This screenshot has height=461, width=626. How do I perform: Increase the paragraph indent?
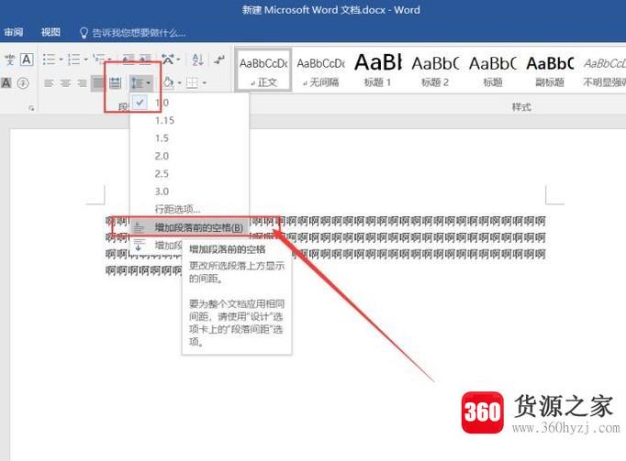tap(145, 60)
